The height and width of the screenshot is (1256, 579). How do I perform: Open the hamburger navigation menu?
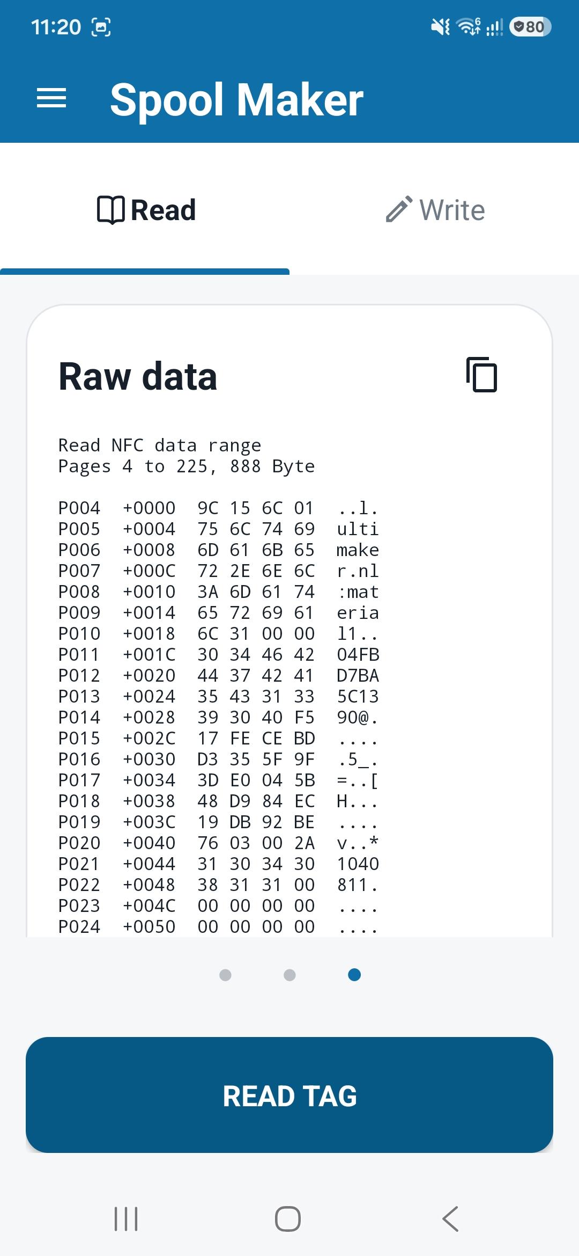51,98
